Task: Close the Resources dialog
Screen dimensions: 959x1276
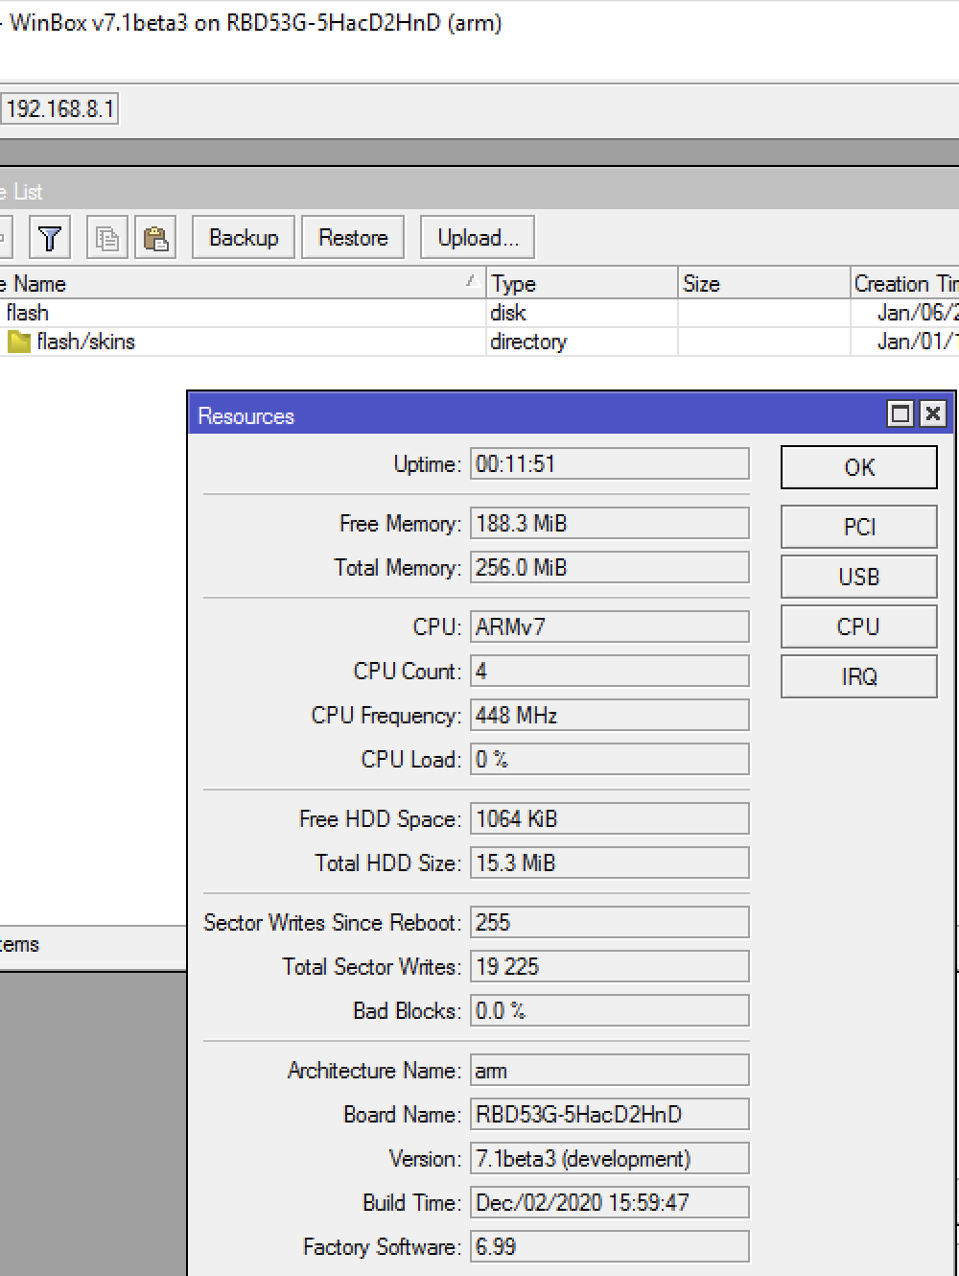Action: [932, 414]
